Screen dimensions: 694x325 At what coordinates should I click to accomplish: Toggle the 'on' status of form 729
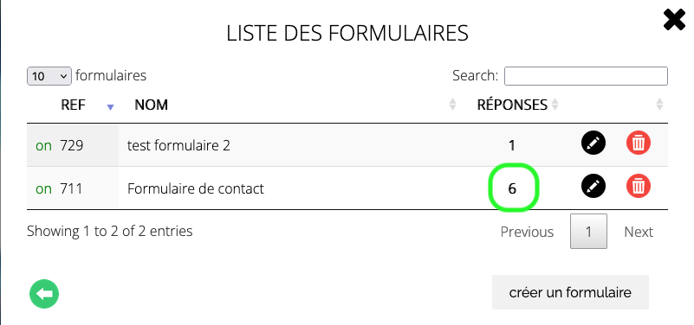pyautogui.click(x=43, y=145)
